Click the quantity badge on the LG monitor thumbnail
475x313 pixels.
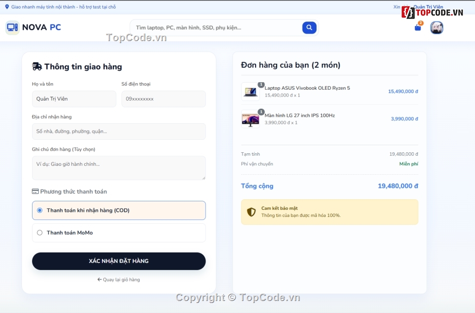[261, 112]
